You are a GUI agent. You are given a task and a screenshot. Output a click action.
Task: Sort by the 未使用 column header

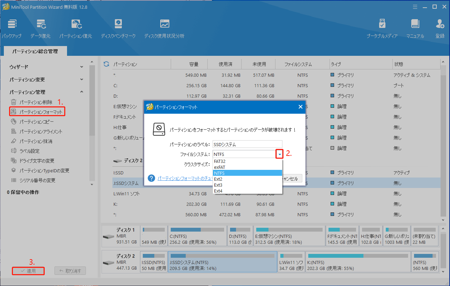pos(259,64)
